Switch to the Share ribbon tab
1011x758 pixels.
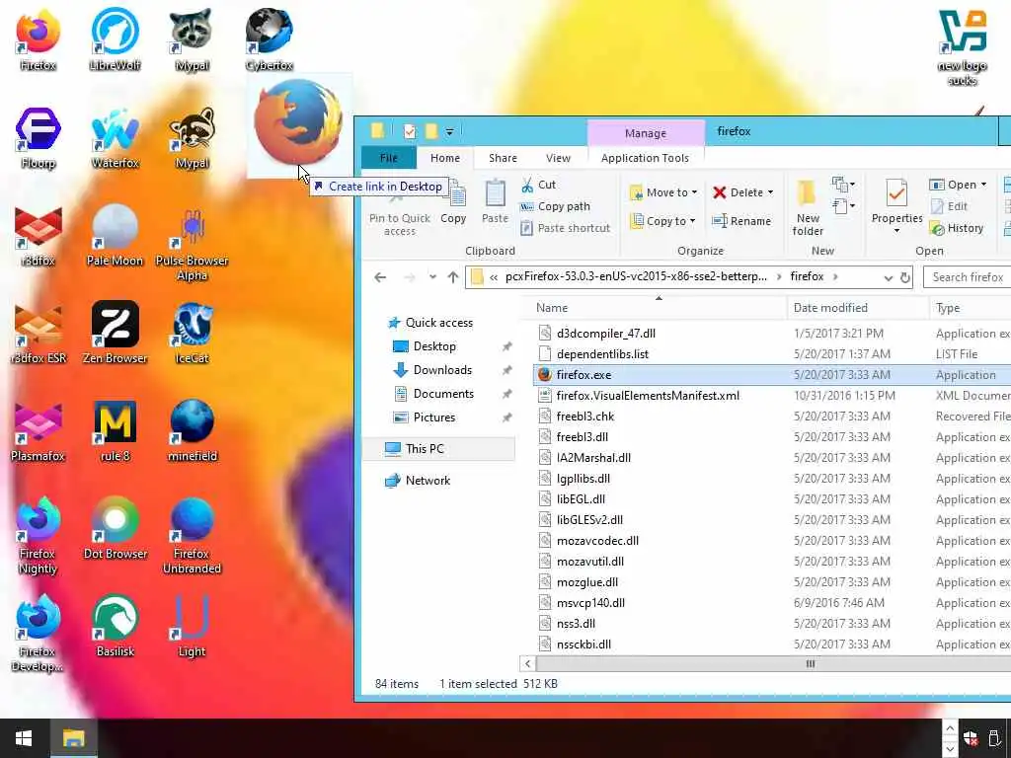[503, 158]
